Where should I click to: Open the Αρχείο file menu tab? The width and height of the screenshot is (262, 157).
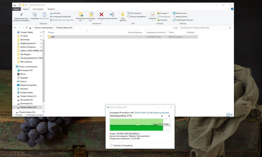16,9
